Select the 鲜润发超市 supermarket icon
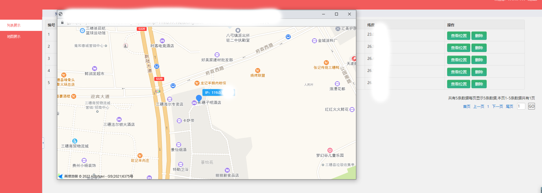542x193 pixels. [x=95, y=69]
